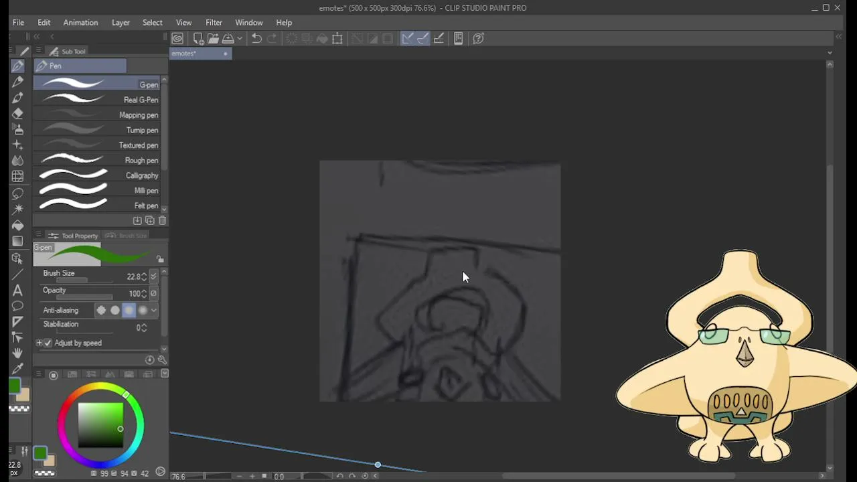This screenshot has width=857, height=482.
Task: Open the color panel options dropdown
Action: 165,374
